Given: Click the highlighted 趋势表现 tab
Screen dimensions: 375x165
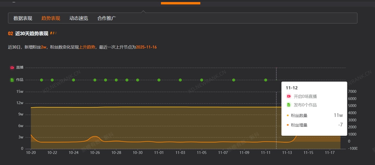Looking at the screenshot, I should [50, 18].
